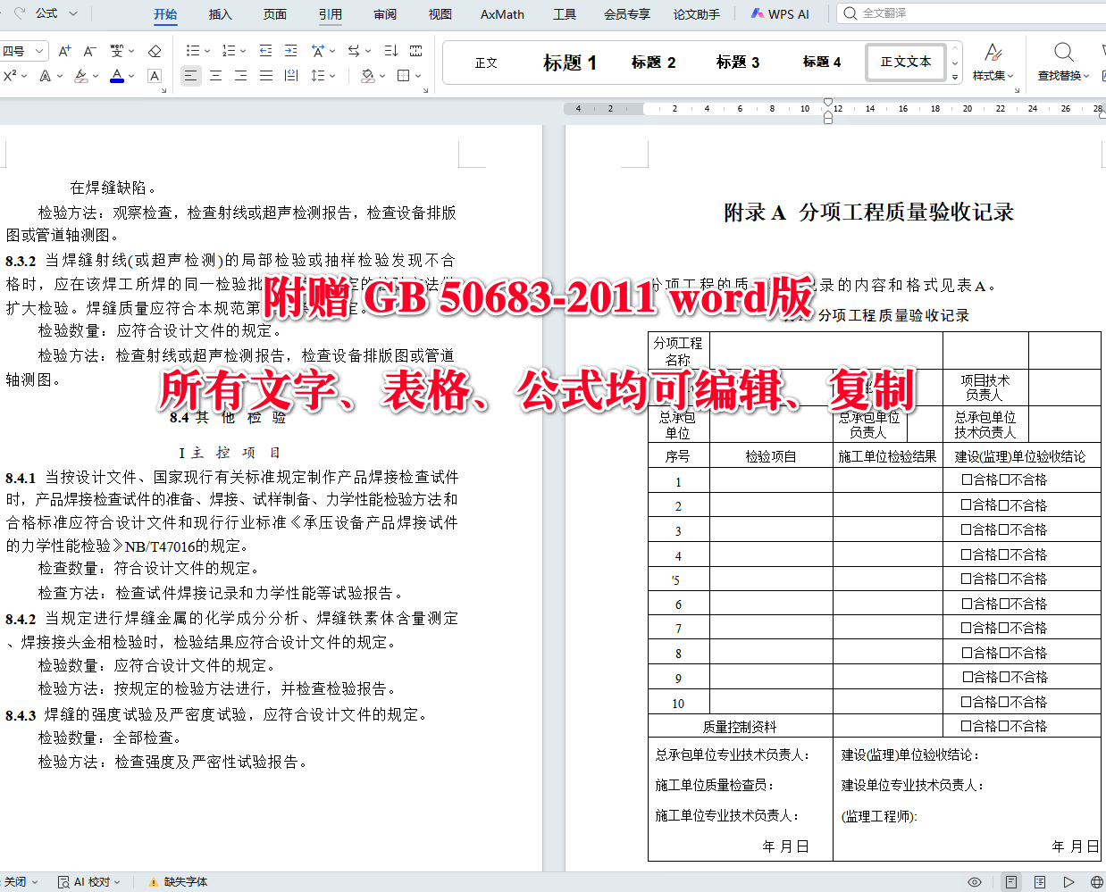Viewport: 1106px width, 892px height.
Task: Apply the phonetic guide (wén) tool
Action: coord(117,51)
